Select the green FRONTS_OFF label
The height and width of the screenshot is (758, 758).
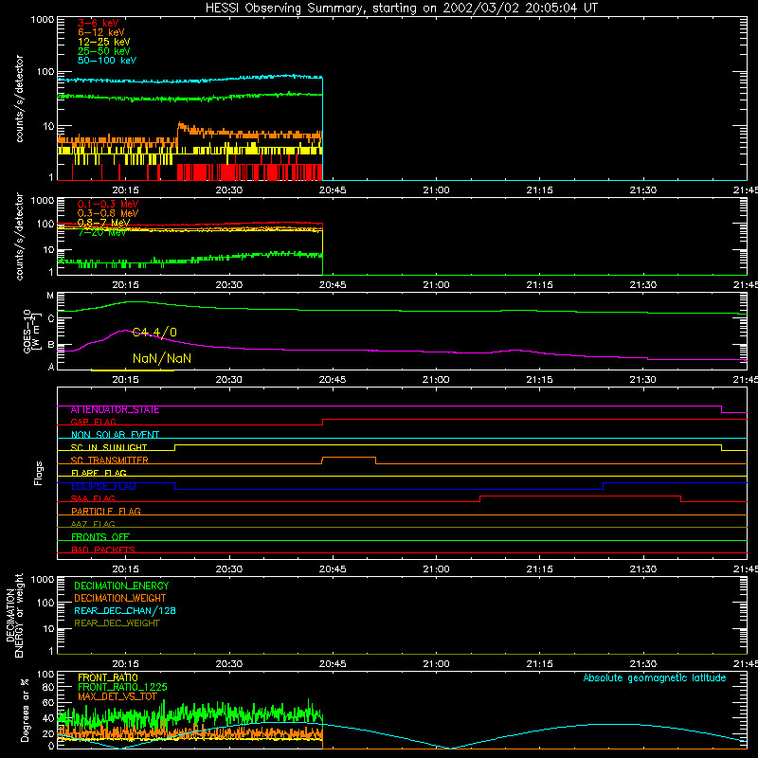(100, 537)
